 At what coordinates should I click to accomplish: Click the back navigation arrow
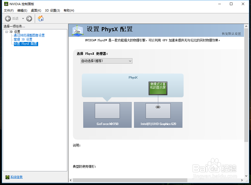8,18
